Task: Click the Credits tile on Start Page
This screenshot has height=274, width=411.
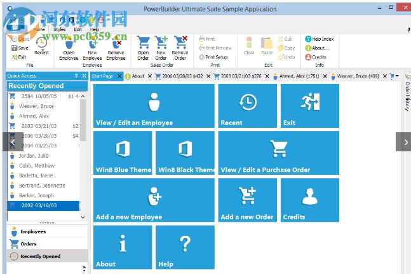Action: 310,200
